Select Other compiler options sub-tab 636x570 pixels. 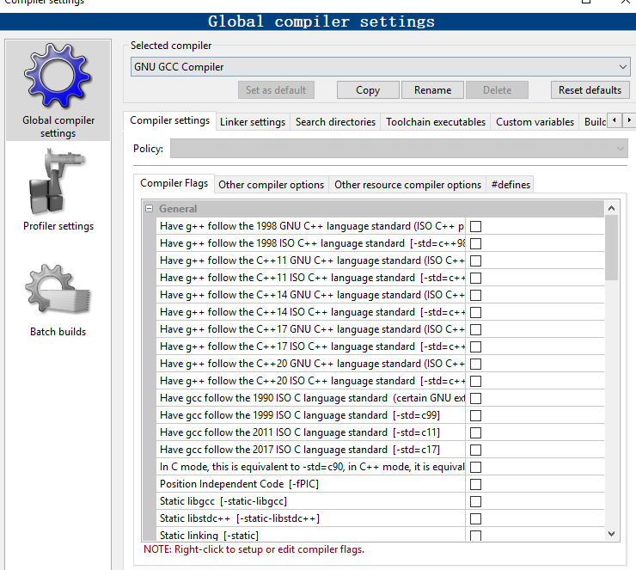tap(271, 185)
